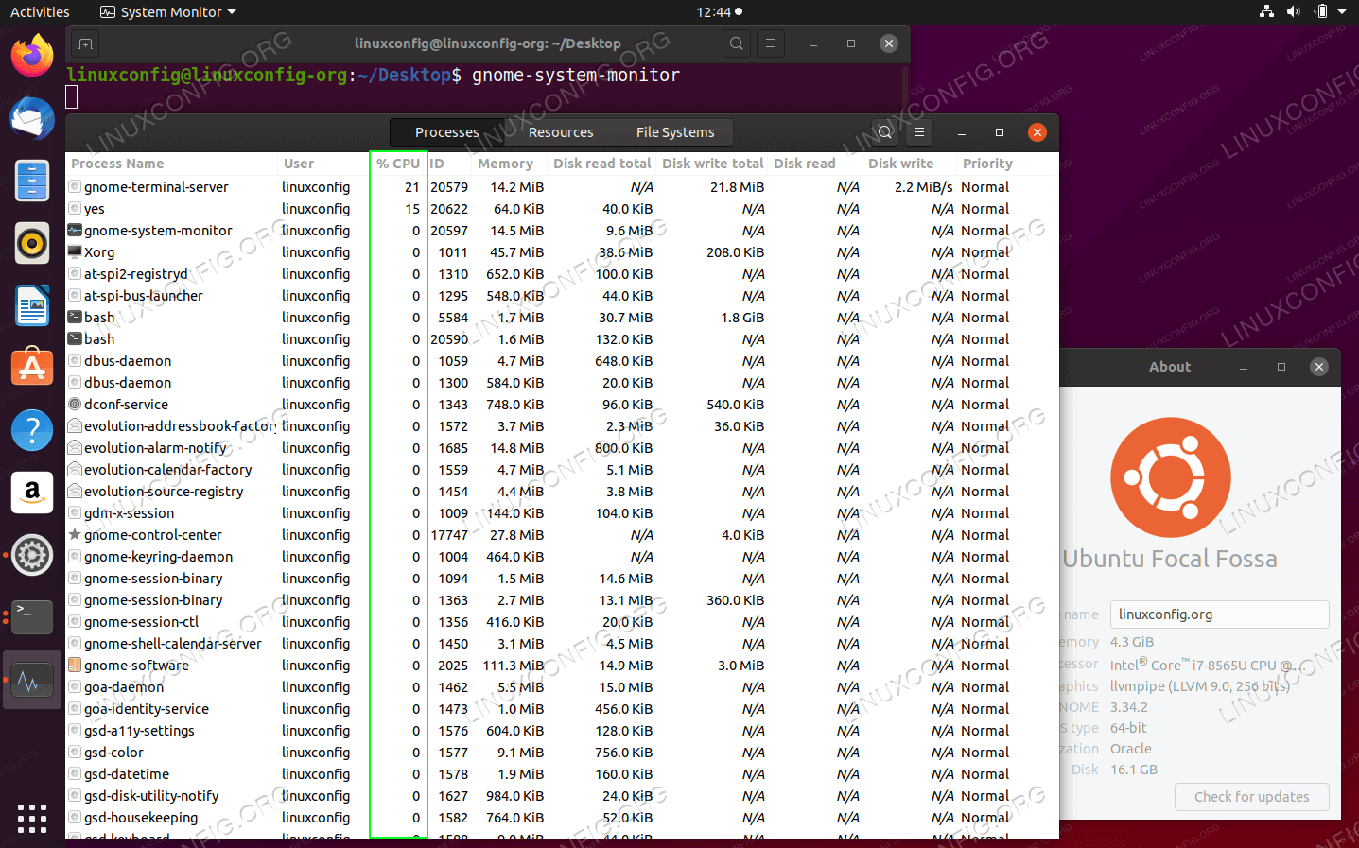Sort by Disk write column

(x=909, y=164)
